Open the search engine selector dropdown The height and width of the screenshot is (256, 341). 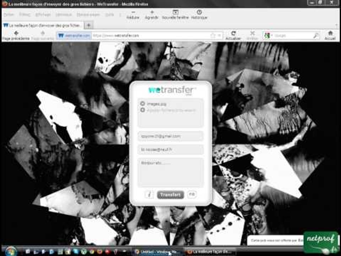pos(268,36)
